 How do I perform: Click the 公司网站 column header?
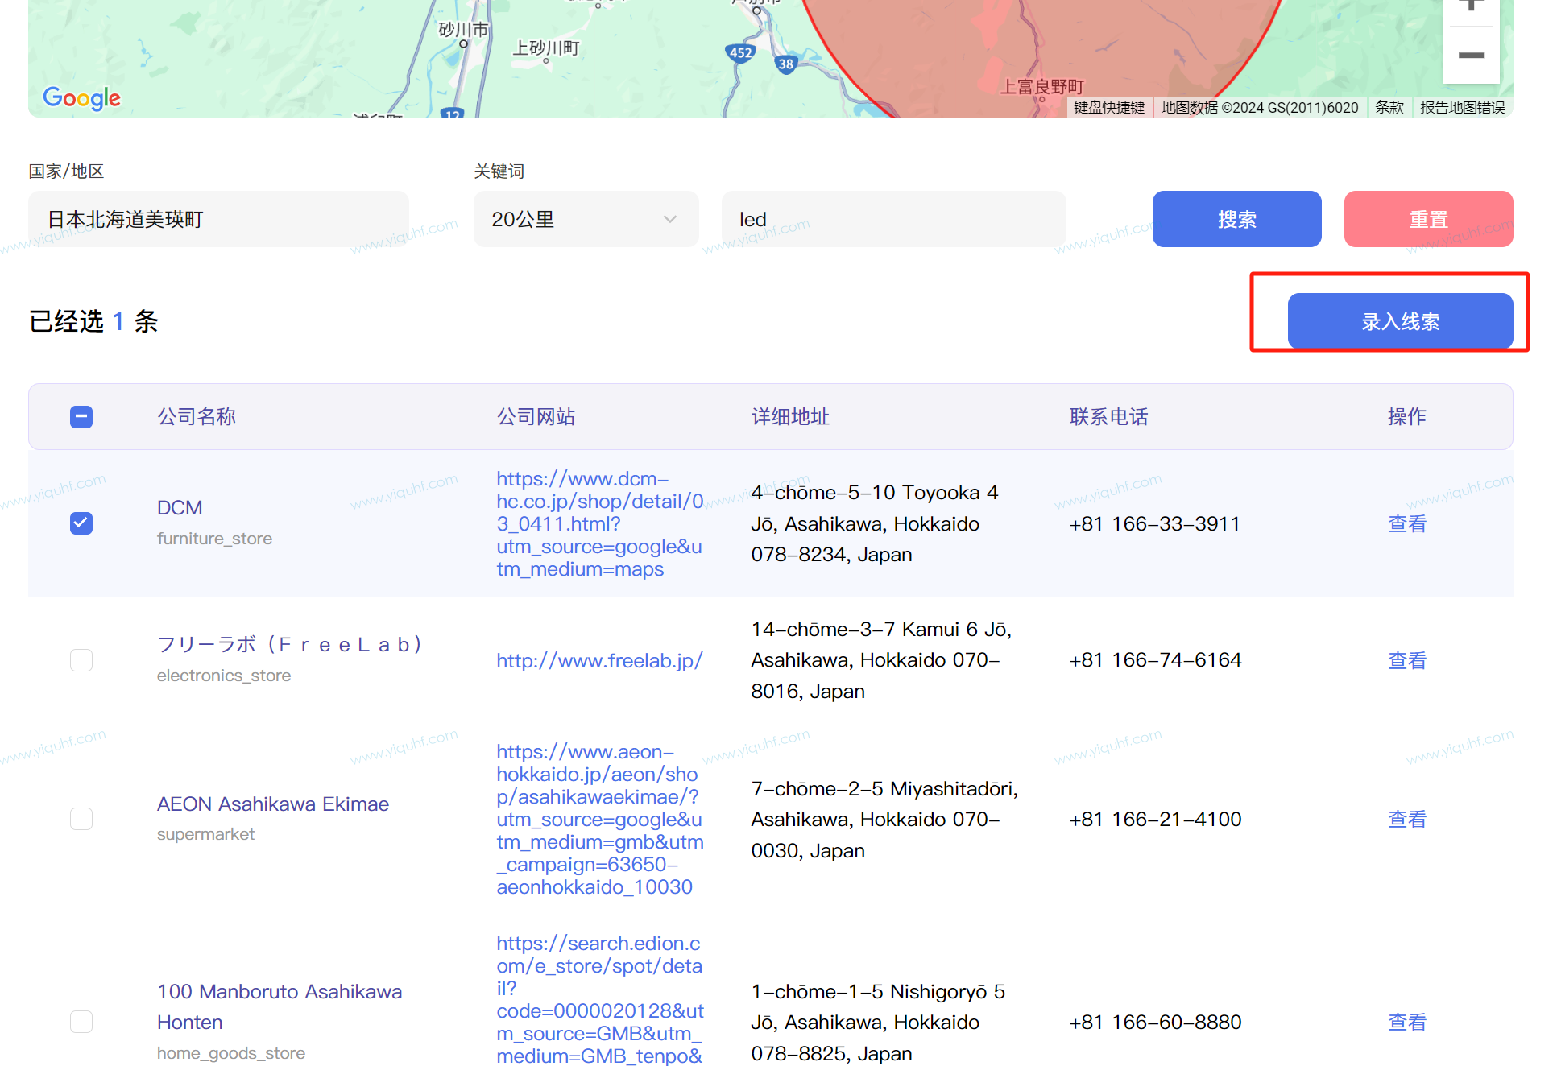click(x=536, y=417)
